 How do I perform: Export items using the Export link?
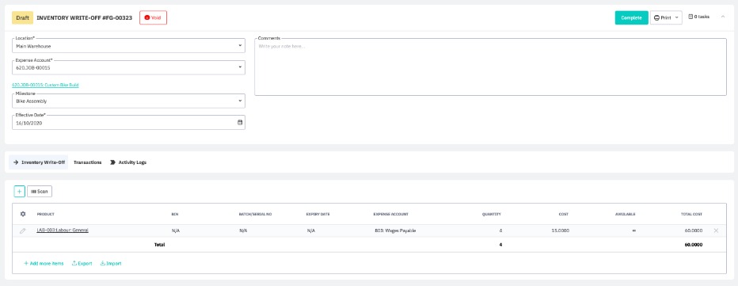82,263
